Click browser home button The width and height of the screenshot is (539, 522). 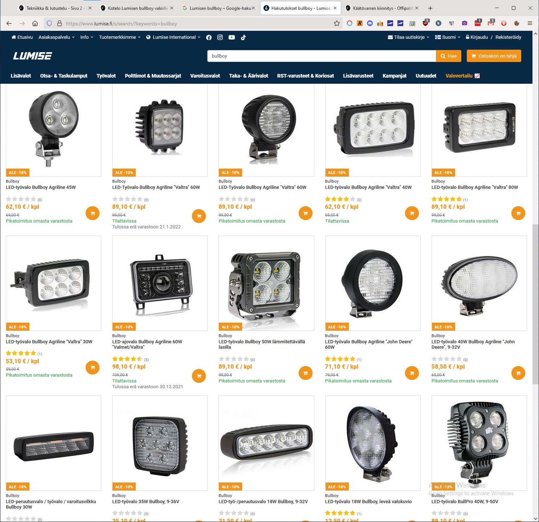tap(35, 24)
